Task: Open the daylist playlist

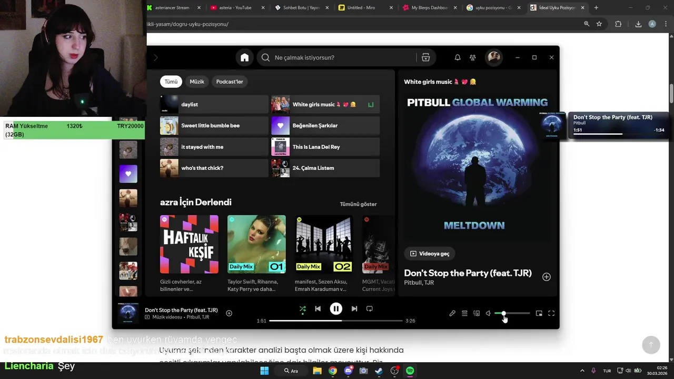Action: tap(214, 104)
